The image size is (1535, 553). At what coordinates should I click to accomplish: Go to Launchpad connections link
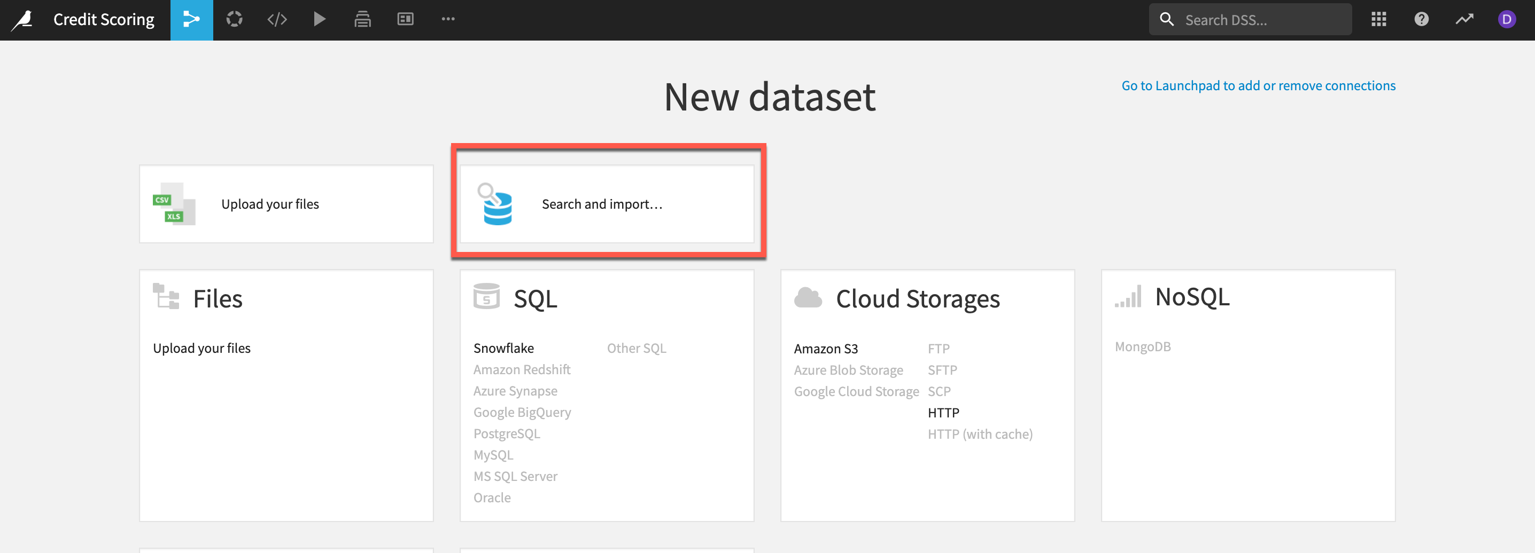pos(1258,86)
